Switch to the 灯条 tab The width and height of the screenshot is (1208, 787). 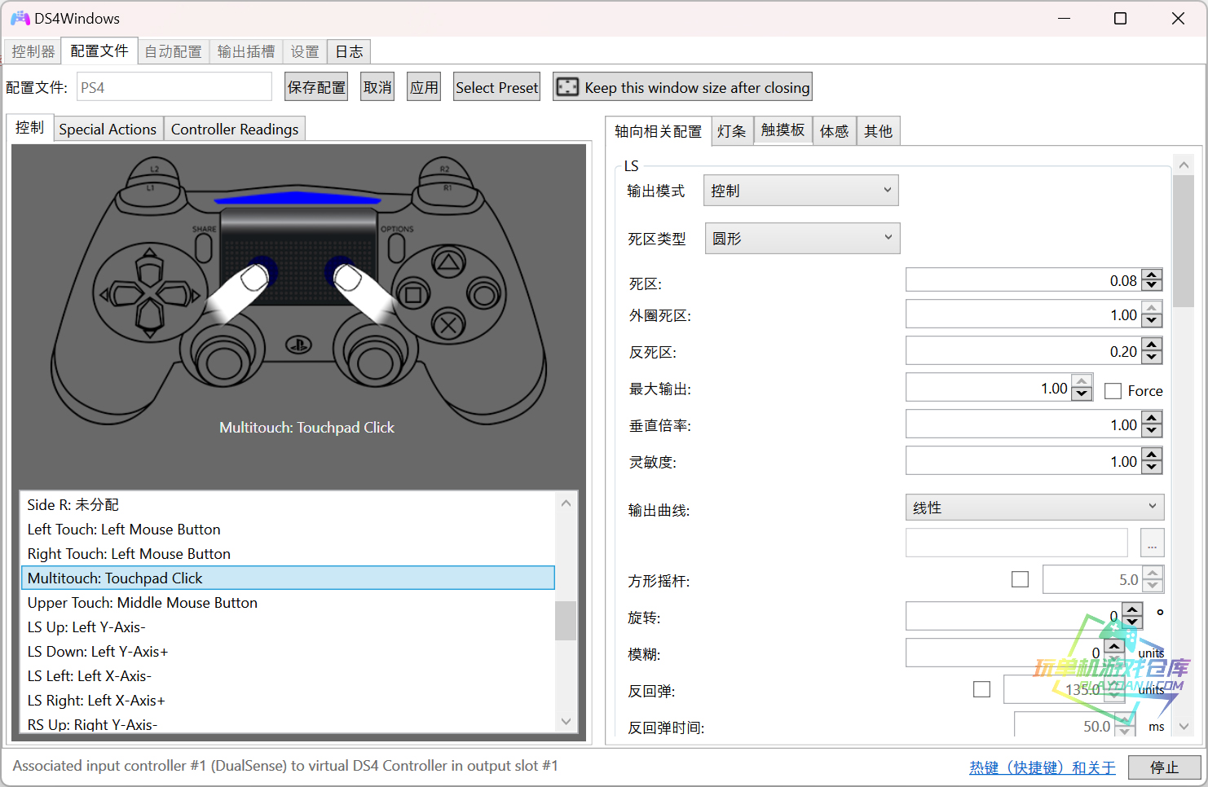[x=731, y=131]
